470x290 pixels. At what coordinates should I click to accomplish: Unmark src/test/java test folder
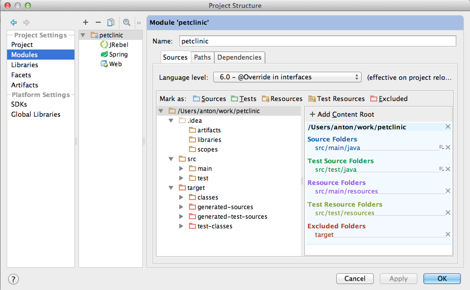click(448, 169)
